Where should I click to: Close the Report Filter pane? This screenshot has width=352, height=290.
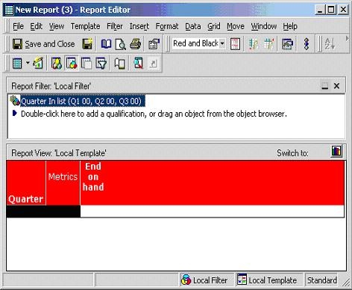pos(336,86)
